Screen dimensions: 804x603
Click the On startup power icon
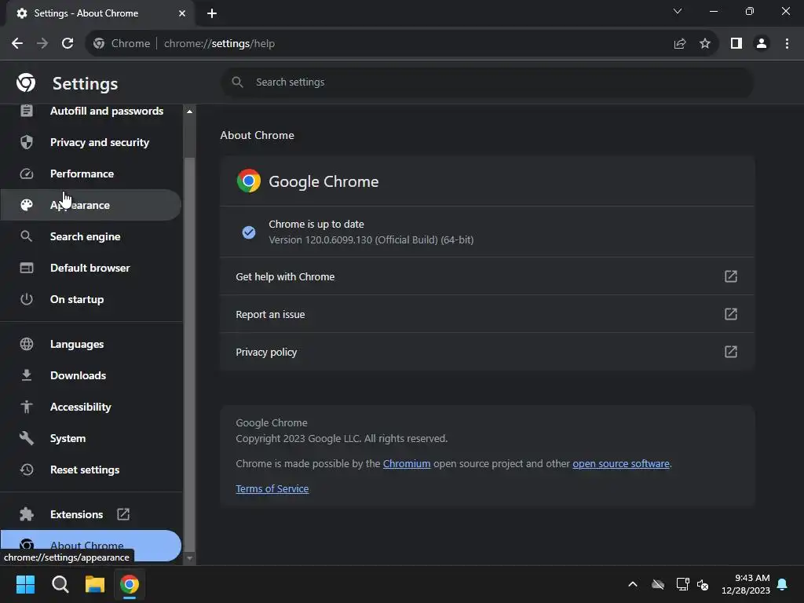click(x=27, y=299)
